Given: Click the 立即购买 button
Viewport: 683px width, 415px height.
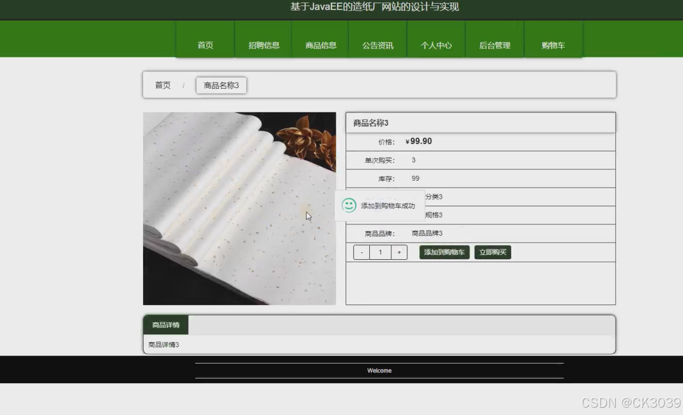Looking at the screenshot, I should tap(493, 252).
